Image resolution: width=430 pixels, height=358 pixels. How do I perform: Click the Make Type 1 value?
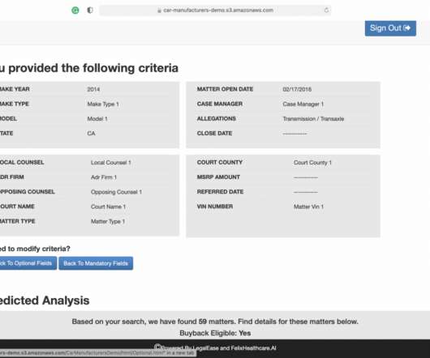tap(103, 104)
